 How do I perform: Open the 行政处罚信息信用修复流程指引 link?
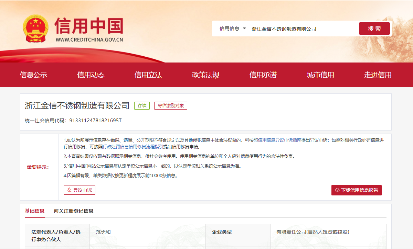coord(133,147)
